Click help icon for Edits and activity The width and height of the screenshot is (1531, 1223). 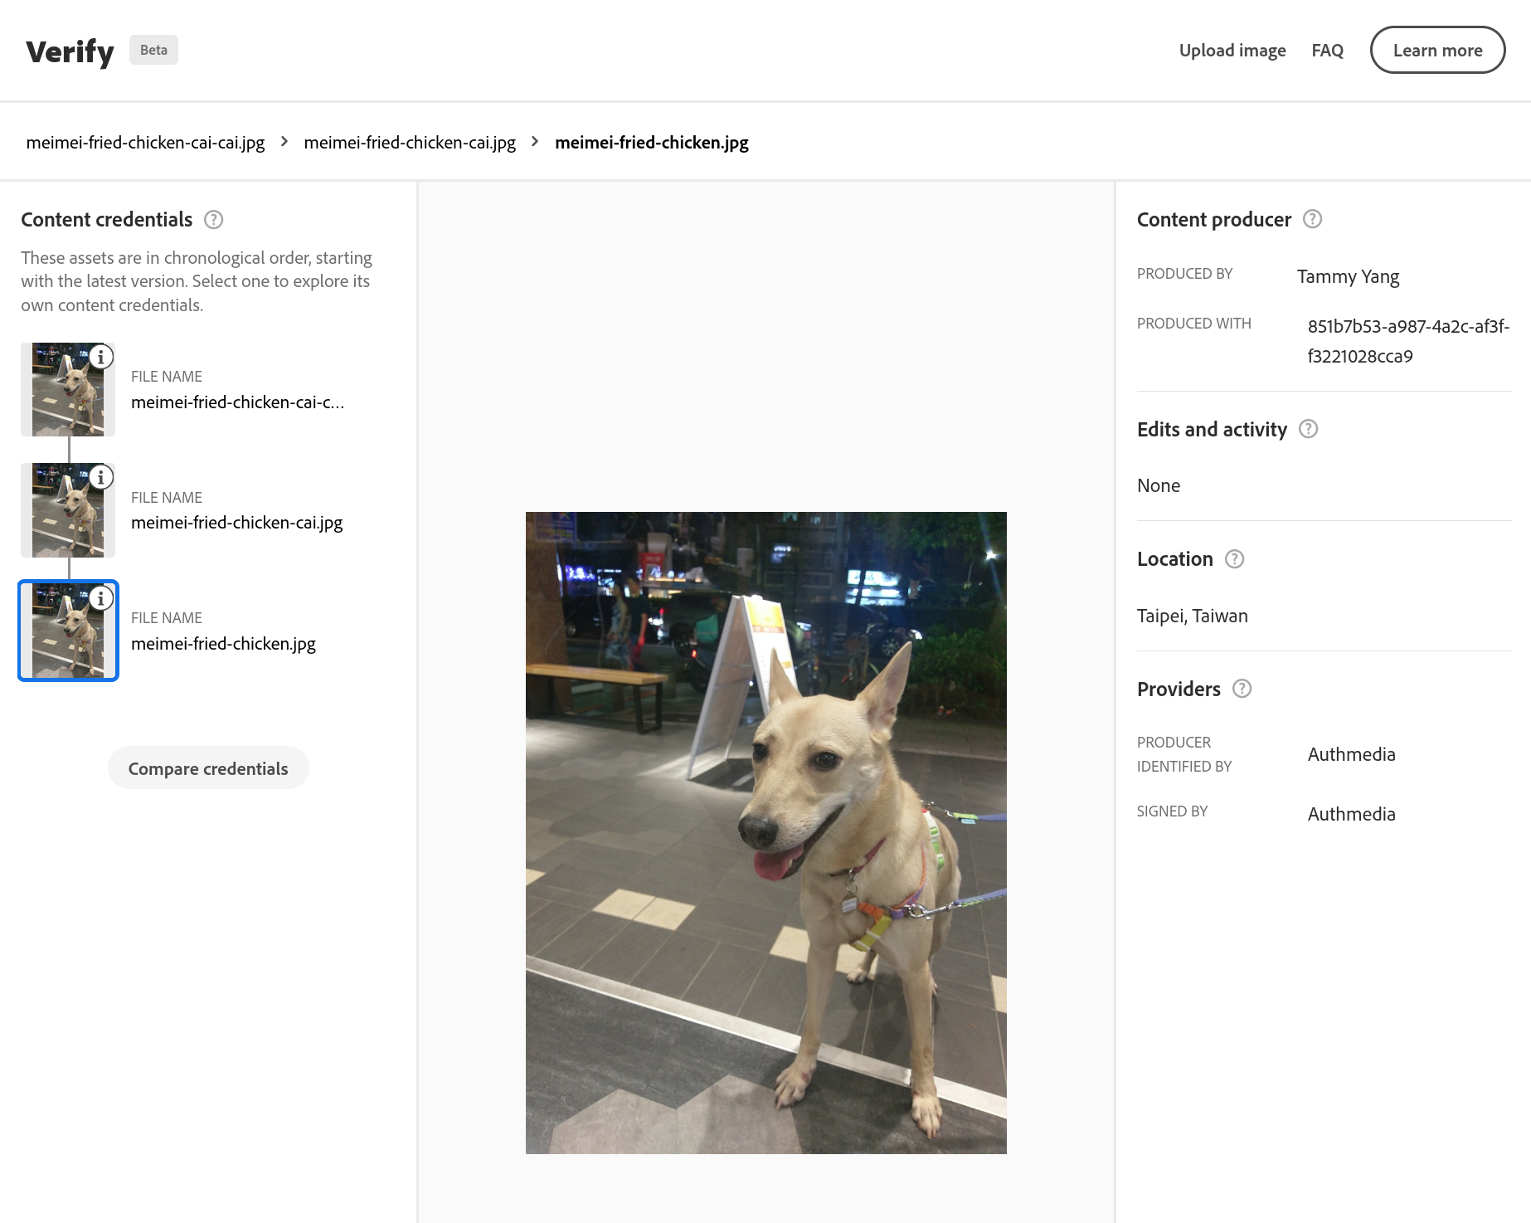point(1308,429)
